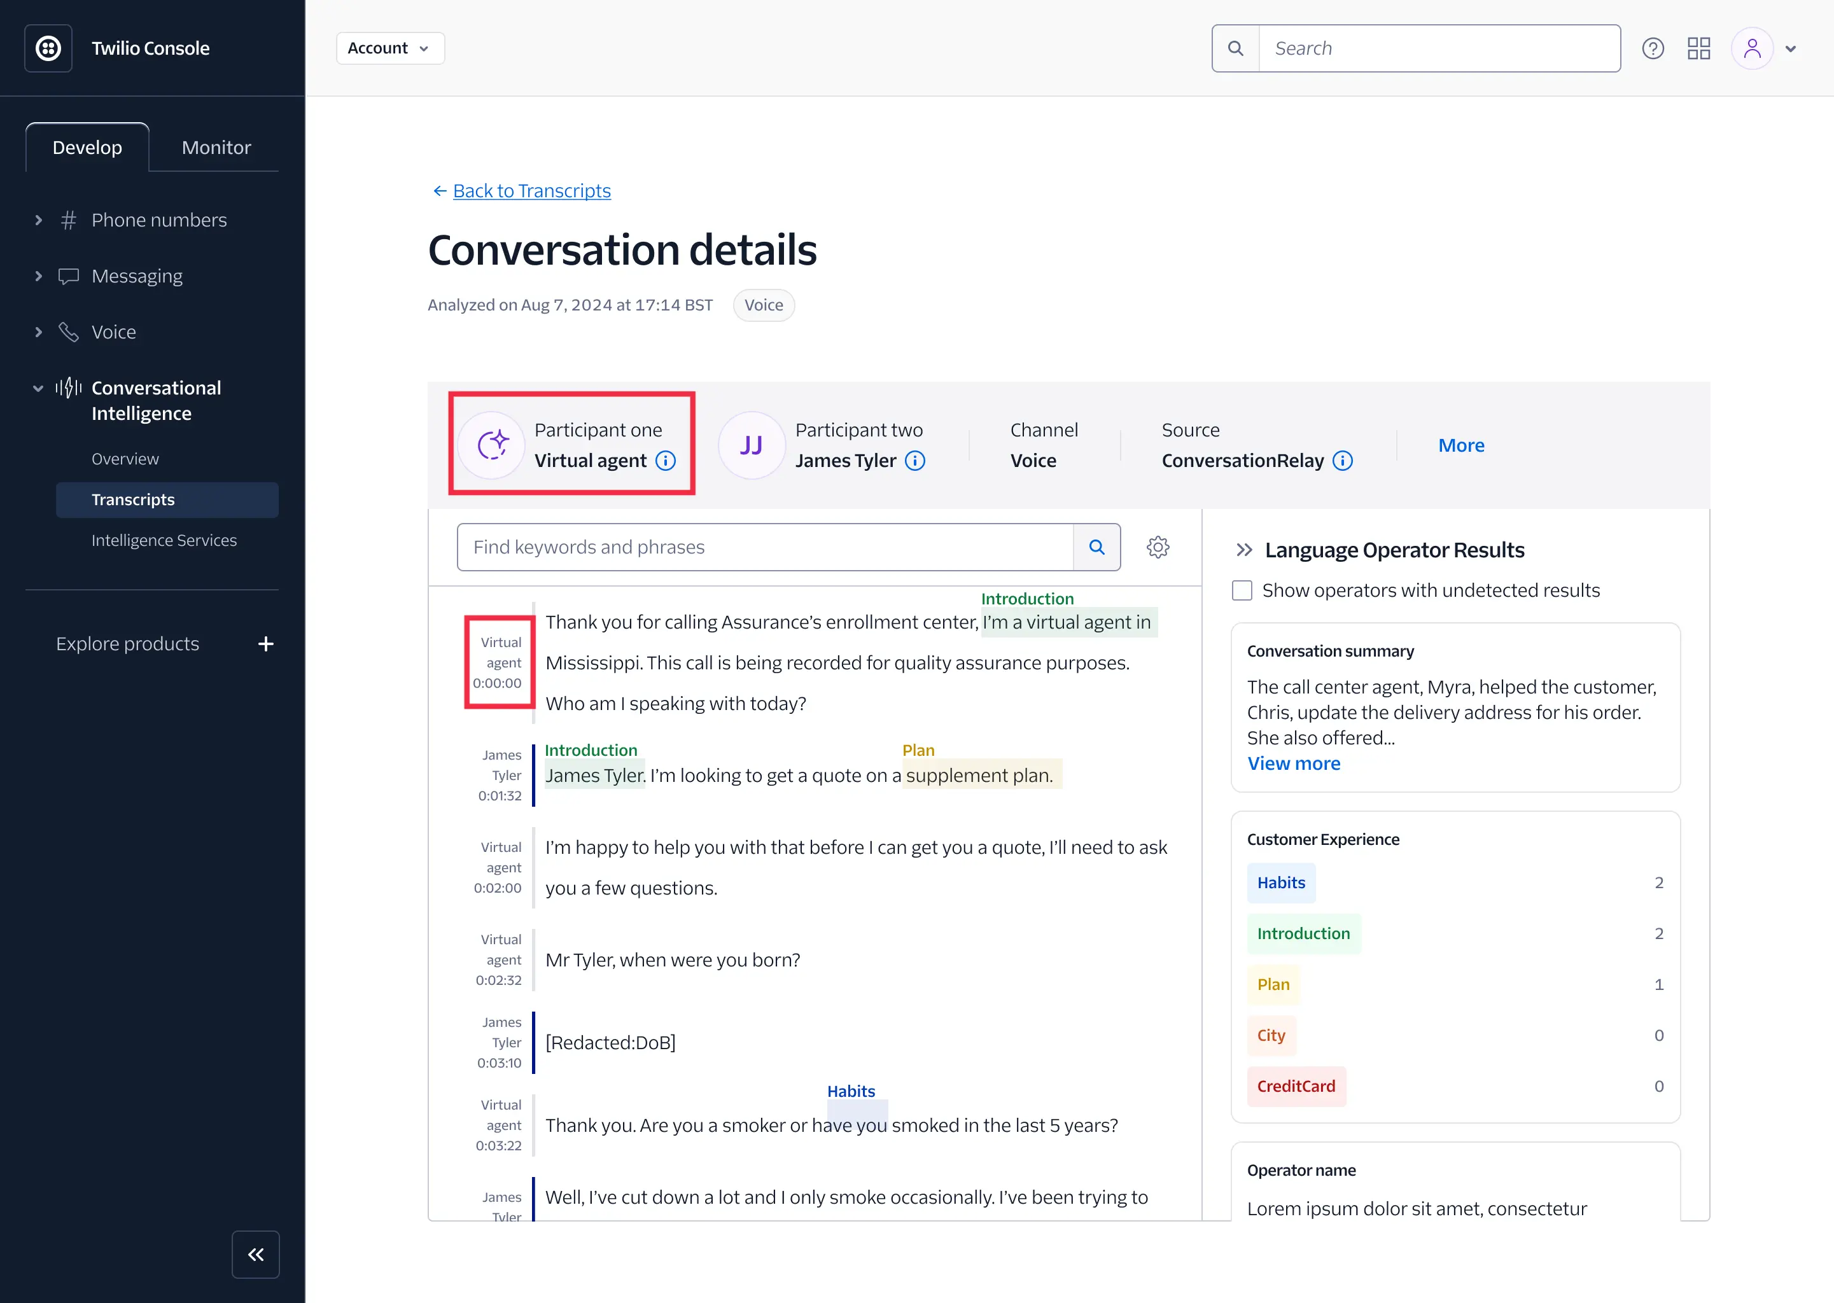Open info icon next to Virtual agent

tap(665, 461)
